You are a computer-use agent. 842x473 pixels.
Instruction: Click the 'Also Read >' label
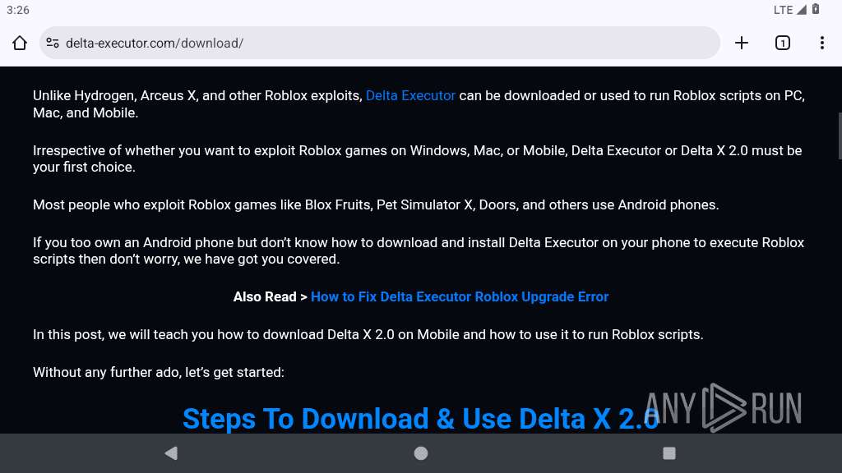point(270,296)
